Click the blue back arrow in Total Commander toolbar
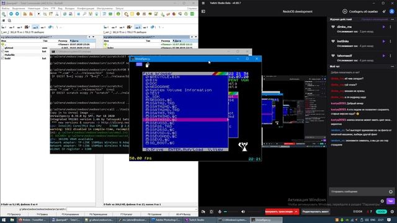 11,14
